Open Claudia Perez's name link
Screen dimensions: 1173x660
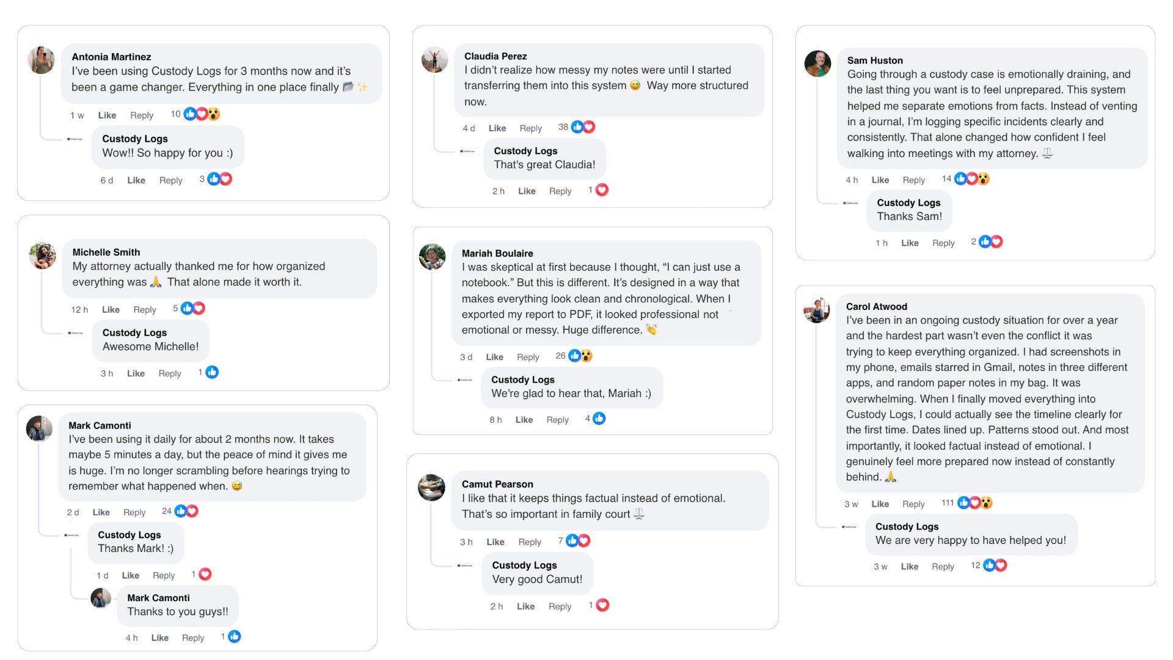(x=495, y=56)
